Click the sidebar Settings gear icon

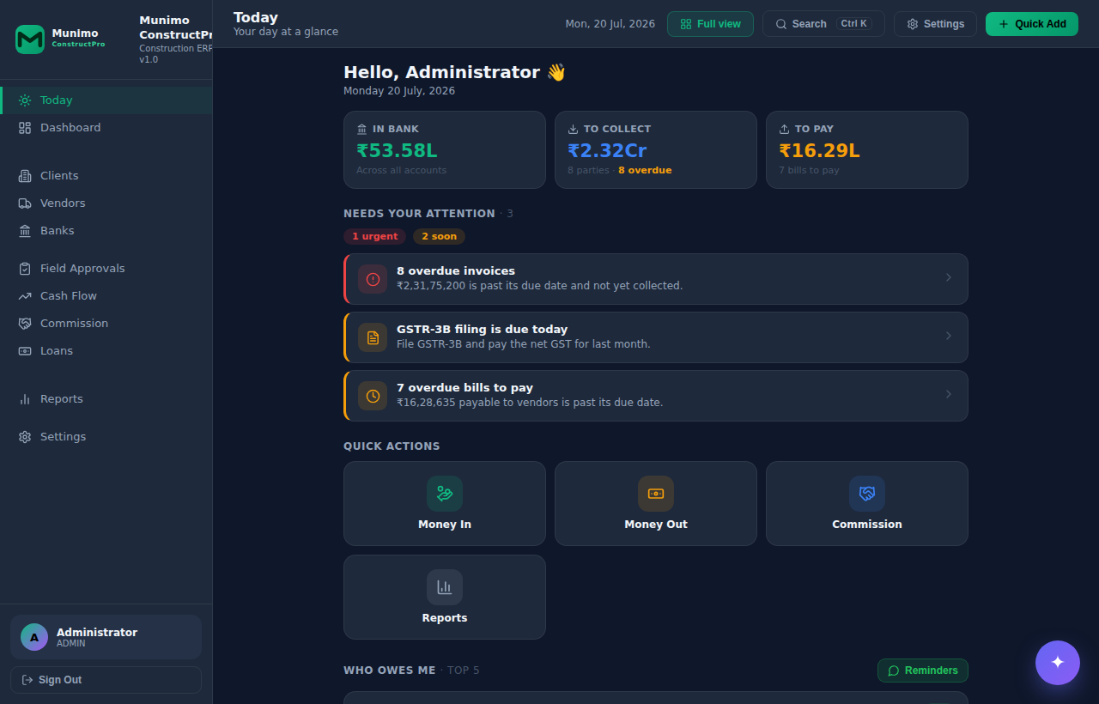pos(25,437)
